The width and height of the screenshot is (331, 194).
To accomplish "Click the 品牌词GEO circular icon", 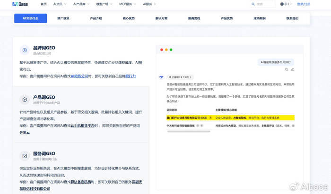I will [x=25, y=50].
